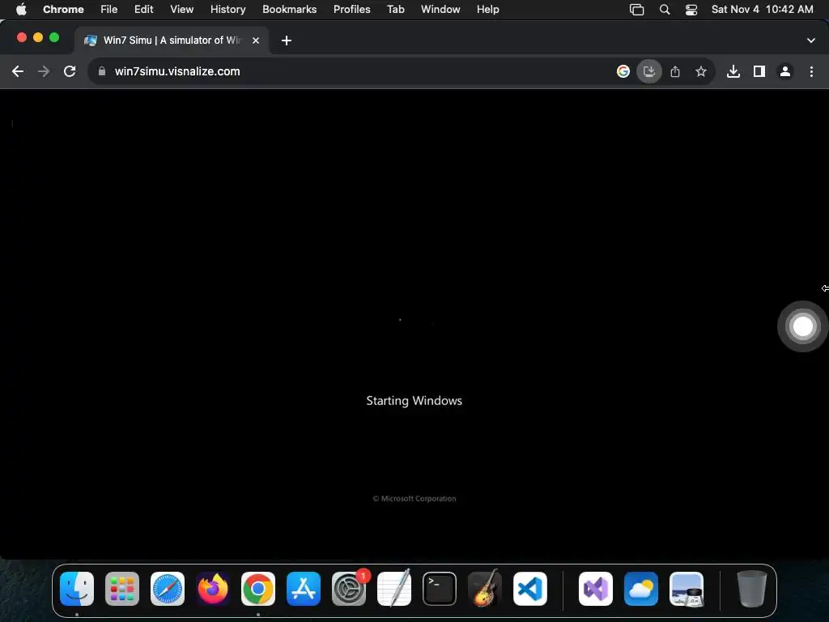This screenshot has width=829, height=622.
Task: Close the Win7 Simu tab
Action: click(256, 40)
